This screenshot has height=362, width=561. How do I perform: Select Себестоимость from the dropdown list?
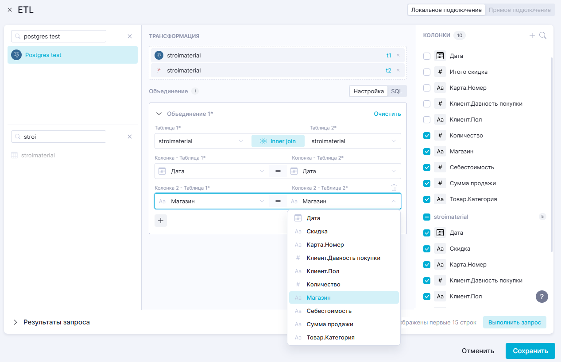329,311
